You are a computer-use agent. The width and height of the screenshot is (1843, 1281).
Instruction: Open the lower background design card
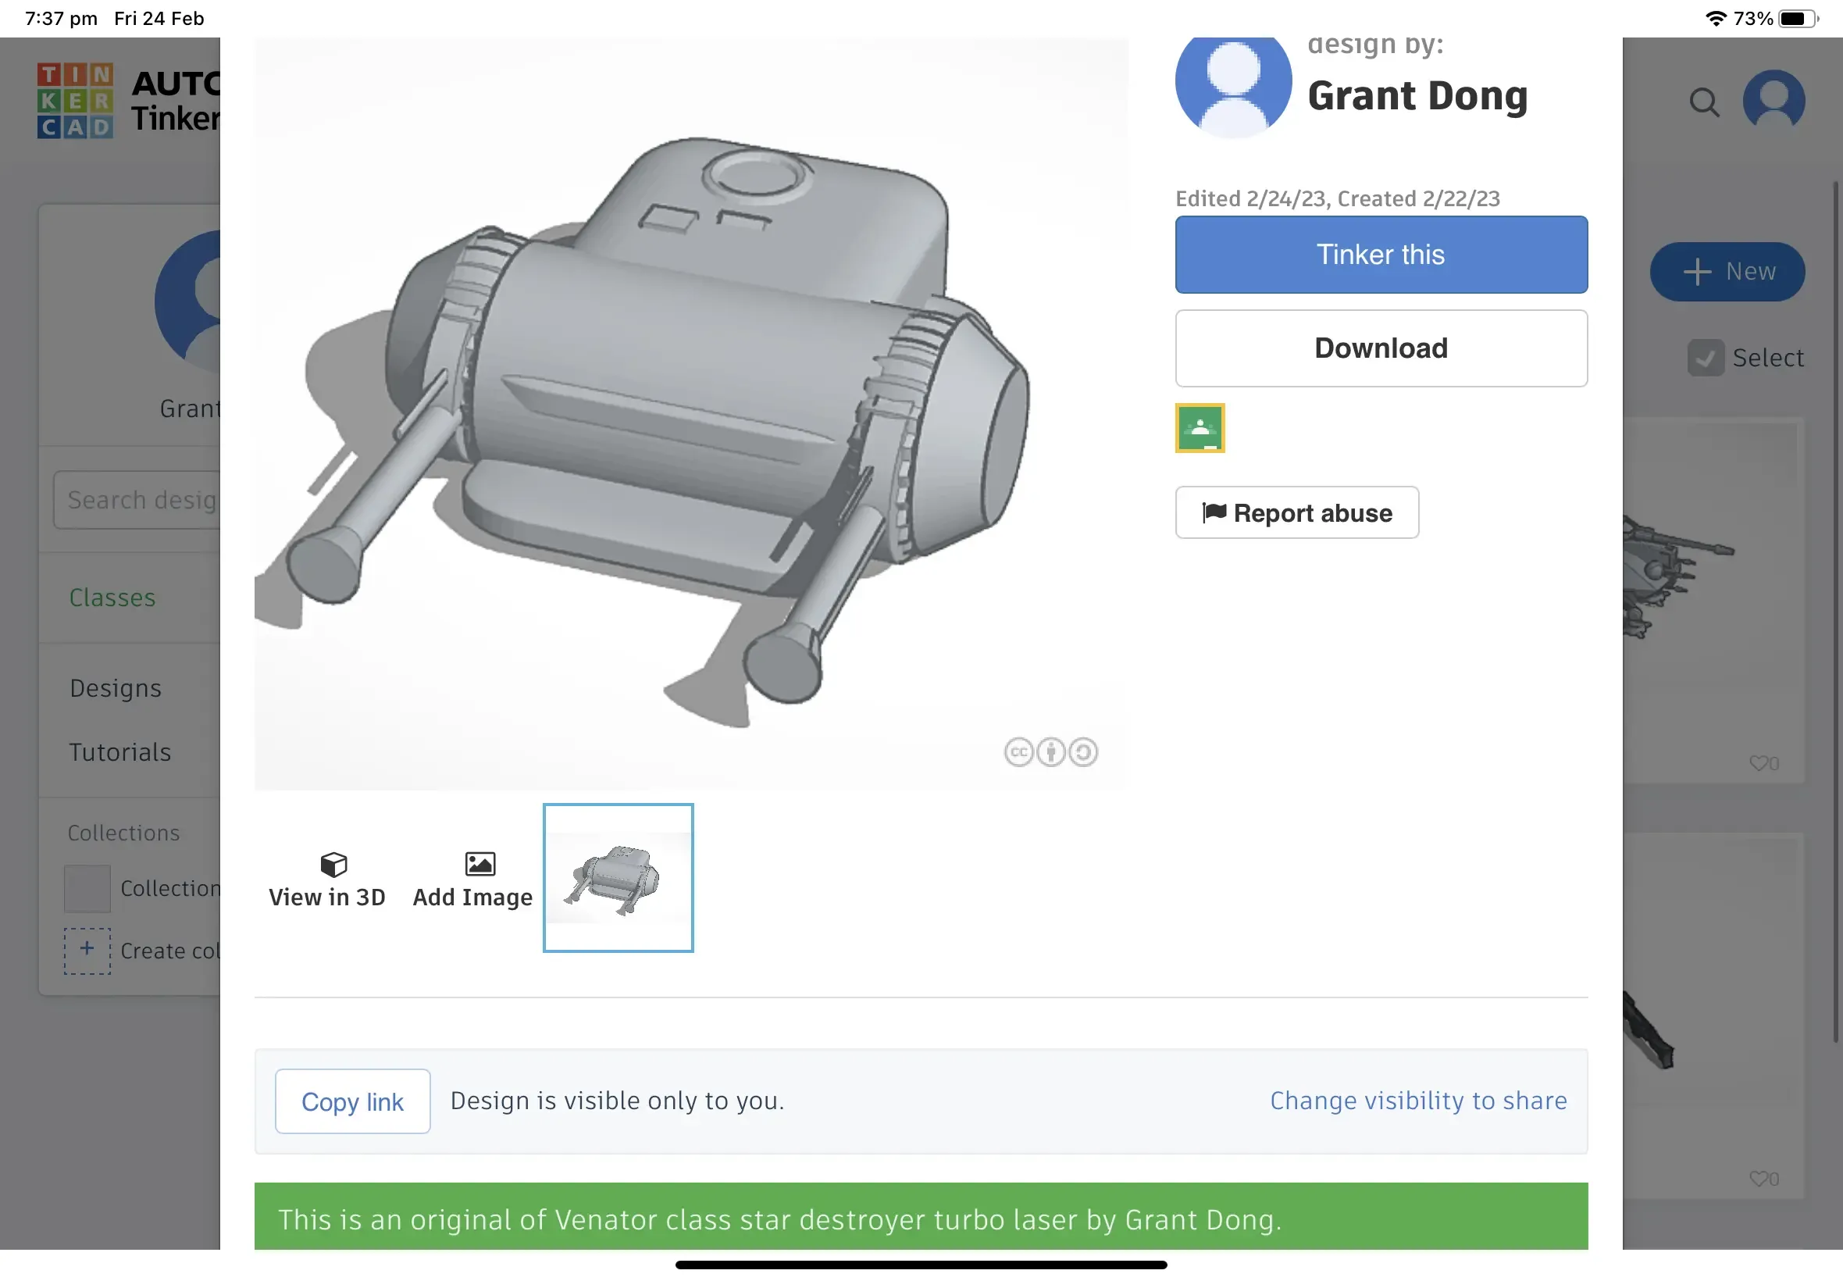[1713, 1015]
